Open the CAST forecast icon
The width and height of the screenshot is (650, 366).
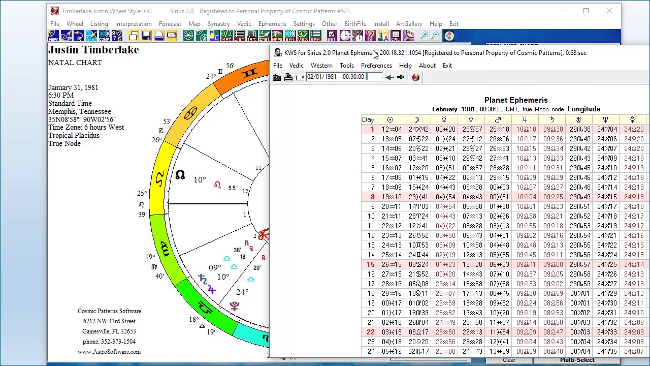[265, 36]
